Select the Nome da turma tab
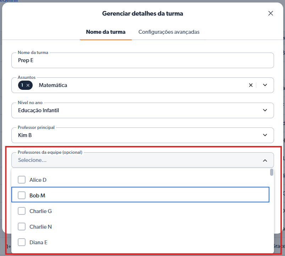The width and height of the screenshot is (285, 256). [x=105, y=32]
